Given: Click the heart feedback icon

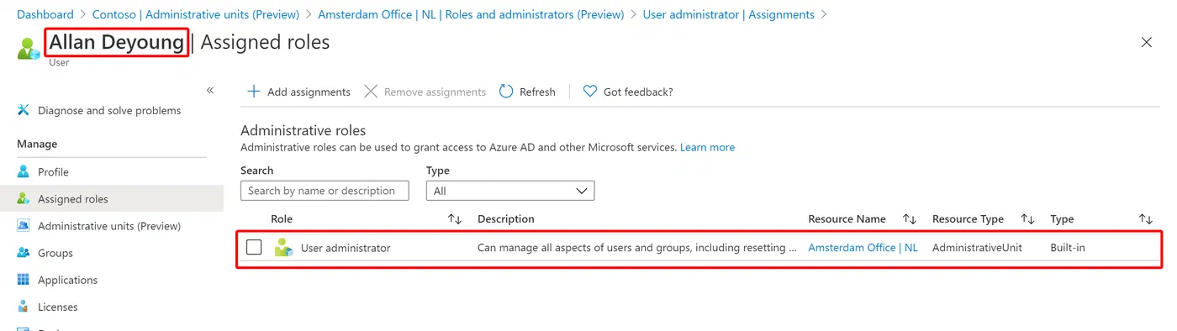Looking at the screenshot, I should click(590, 92).
